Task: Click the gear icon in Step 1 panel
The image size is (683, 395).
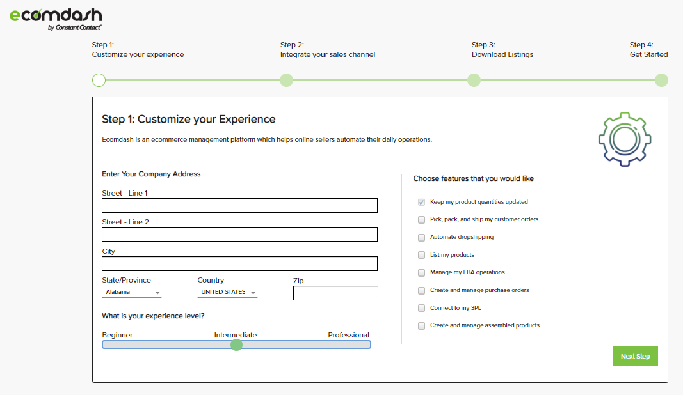Action: pyautogui.click(x=625, y=139)
